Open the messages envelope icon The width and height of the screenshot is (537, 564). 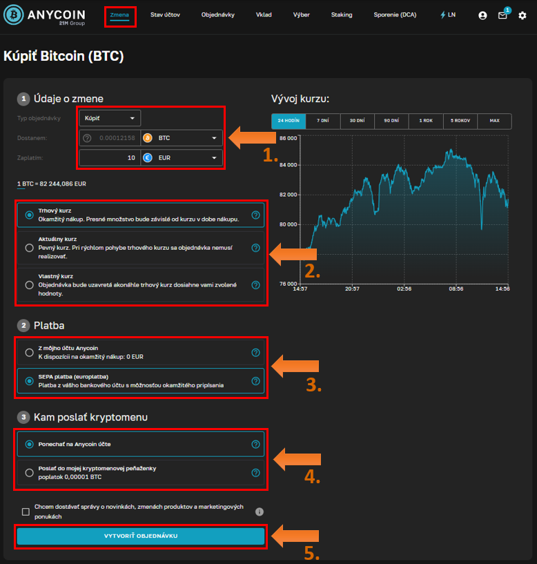coord(502,15)
